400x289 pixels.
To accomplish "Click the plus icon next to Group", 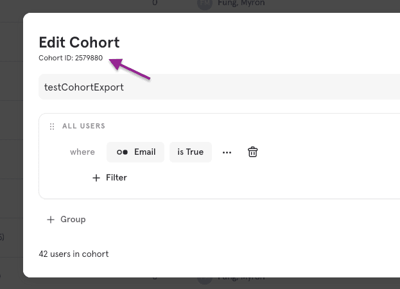I will pos(51,220).
